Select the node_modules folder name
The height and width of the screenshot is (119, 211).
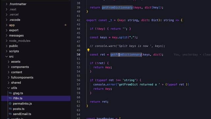click(20, 41)
